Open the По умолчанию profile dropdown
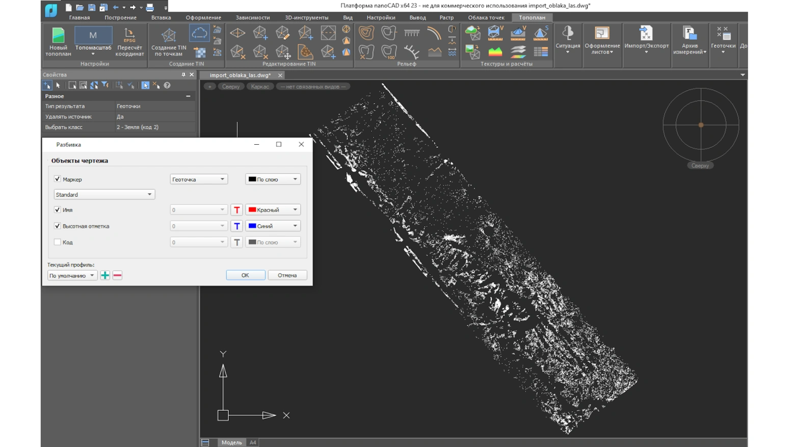This screenshot has height=447, width=795. pos(72,276)
